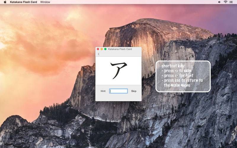Open the Apple menu
Image resolution: width=237 pixels, height=148 pixels.
click(x=5, y=2)
